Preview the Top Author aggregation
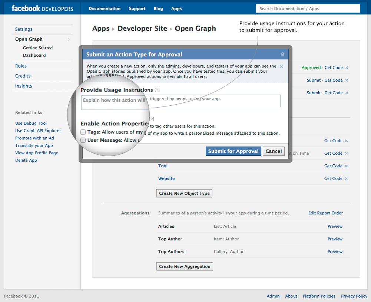The image size is (371, 302). point(335,239)
